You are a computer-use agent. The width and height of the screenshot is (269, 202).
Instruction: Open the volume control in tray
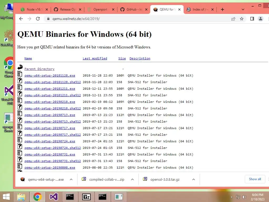click(244, 197)
